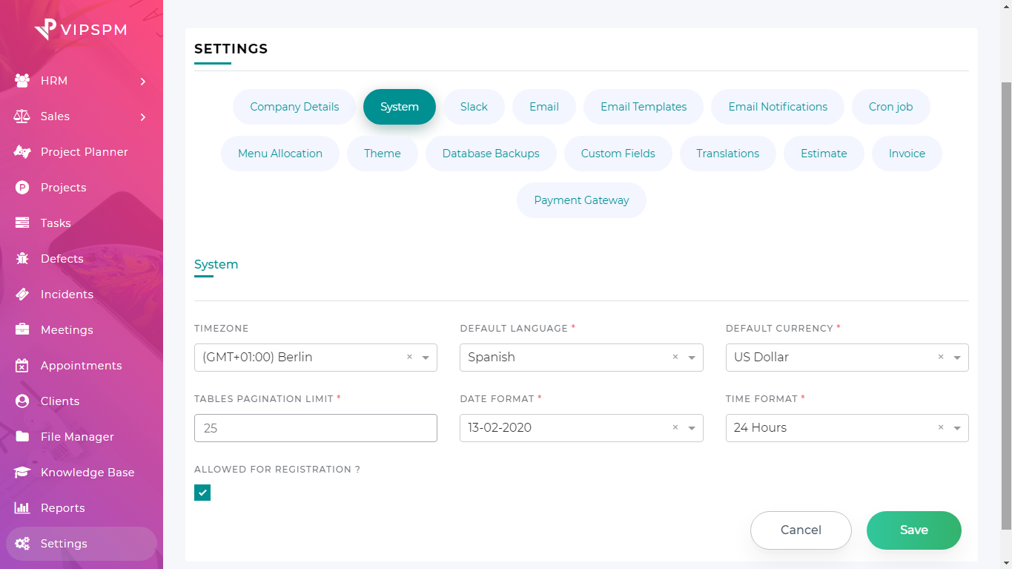The width and height of the screenshot is (1012, 569).
Task: Open Knowledge Base graduation cap icon
Action: coord(22,473)
